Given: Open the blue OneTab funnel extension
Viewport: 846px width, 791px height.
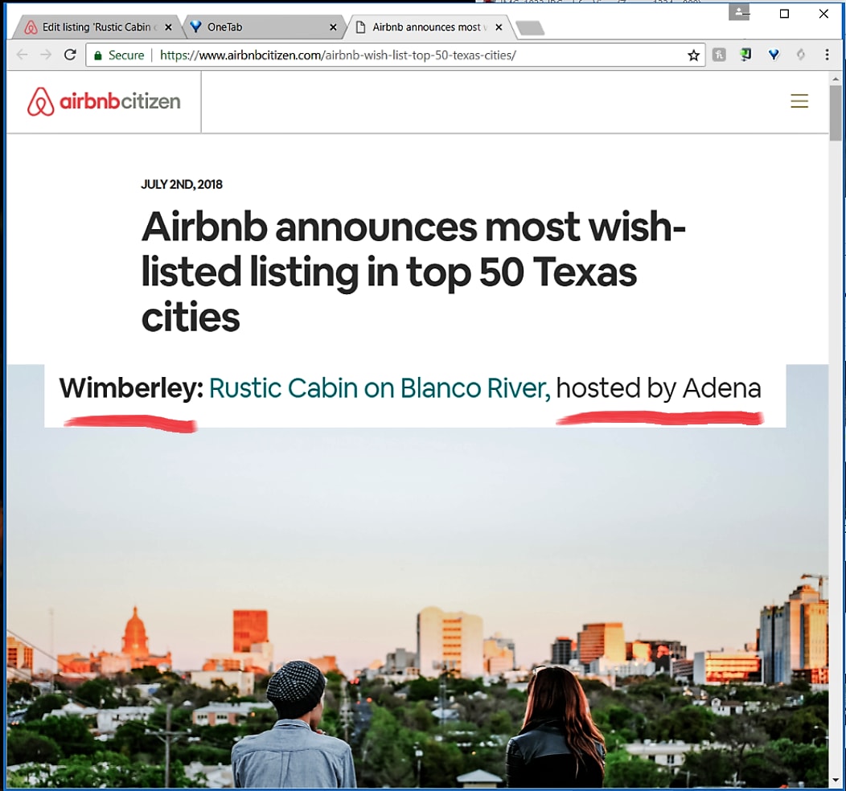Looking at the screenshot, I should pos(774,55).
